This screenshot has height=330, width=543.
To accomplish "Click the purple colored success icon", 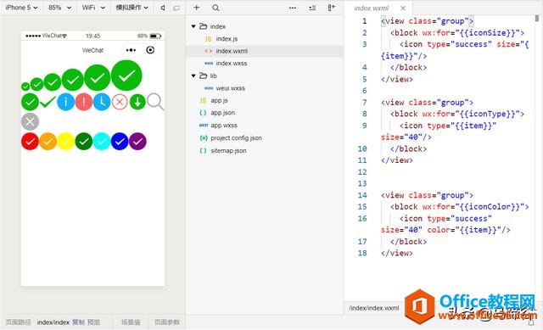I will [137, 142].
